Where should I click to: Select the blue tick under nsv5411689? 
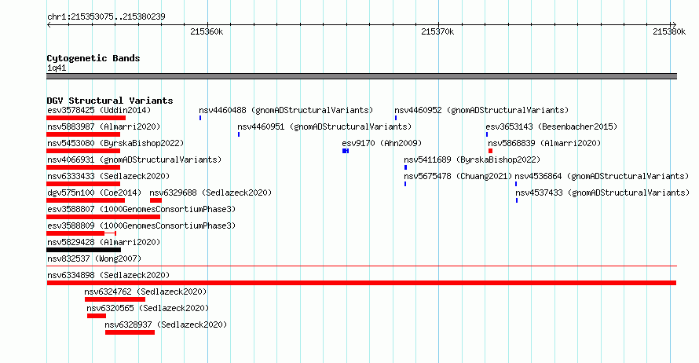click(x=406, y=167)
